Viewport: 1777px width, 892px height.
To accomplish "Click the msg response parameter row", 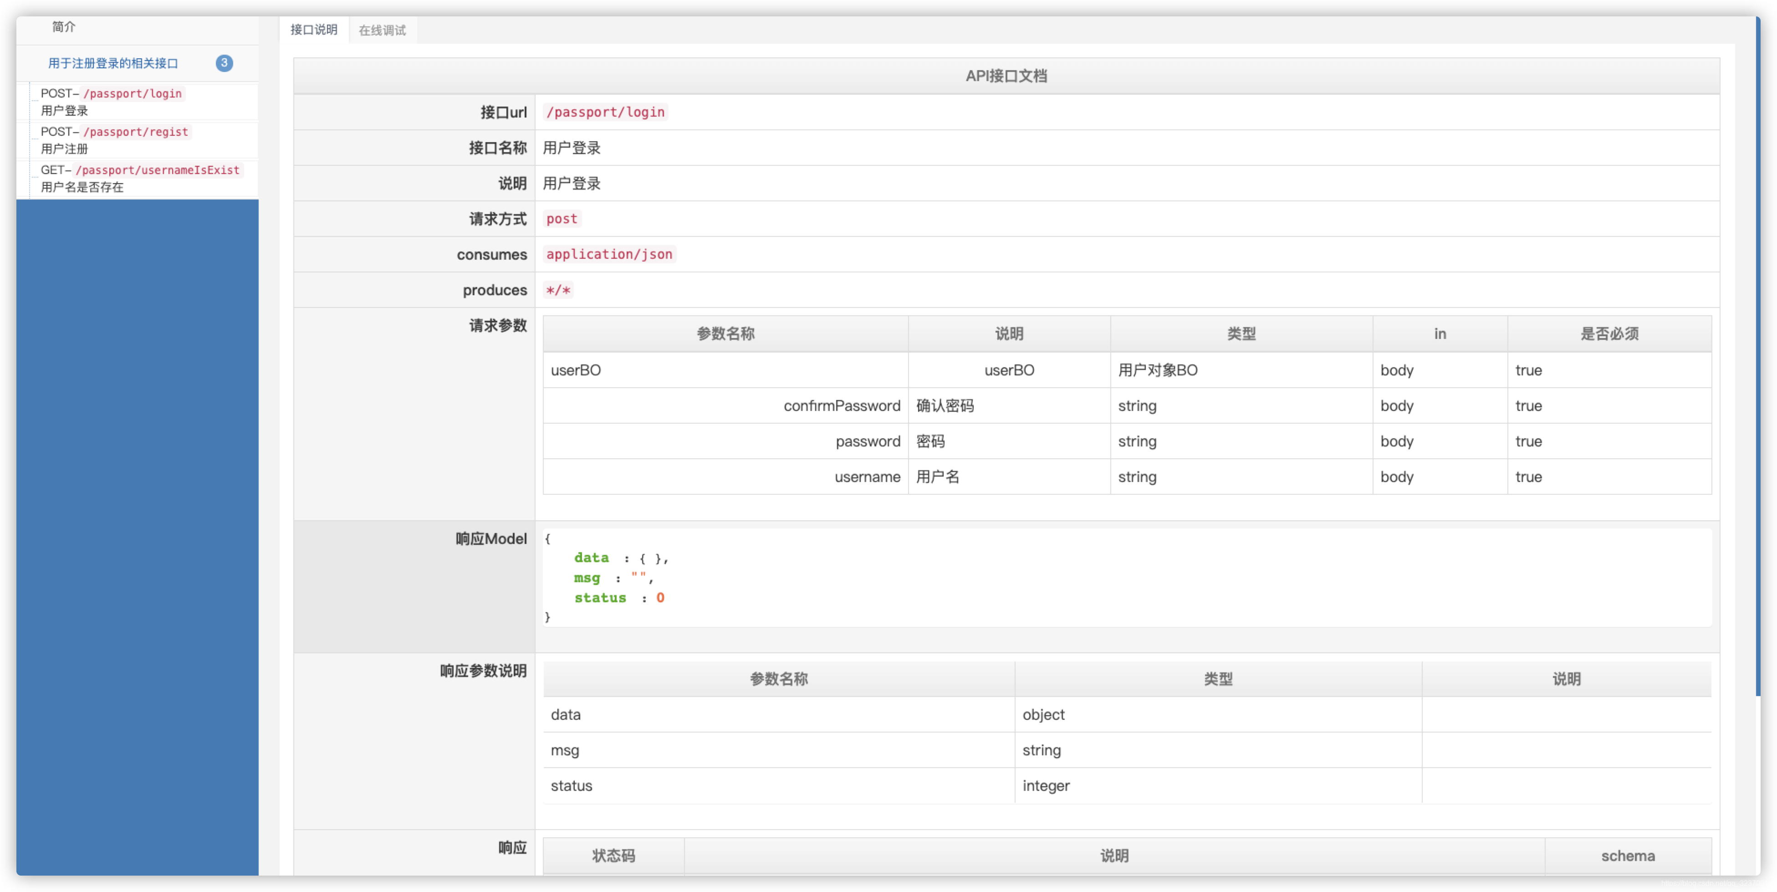I will 1127,750.
